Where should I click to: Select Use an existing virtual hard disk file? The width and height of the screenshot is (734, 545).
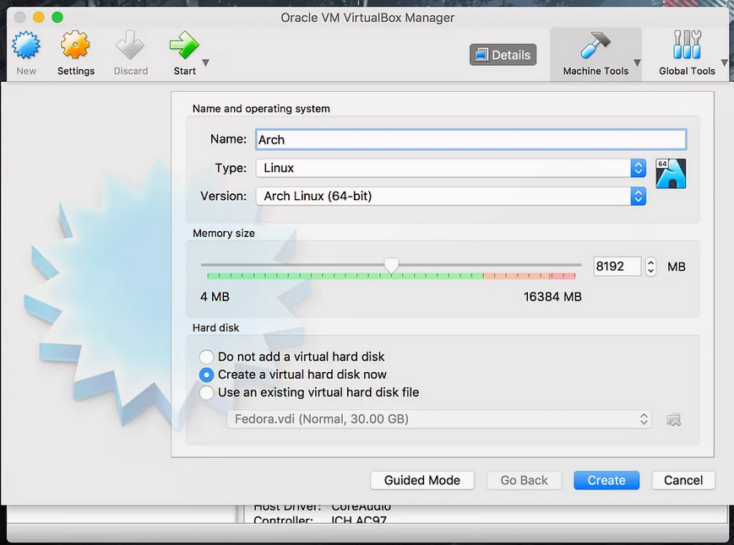[x=206, y=392]
